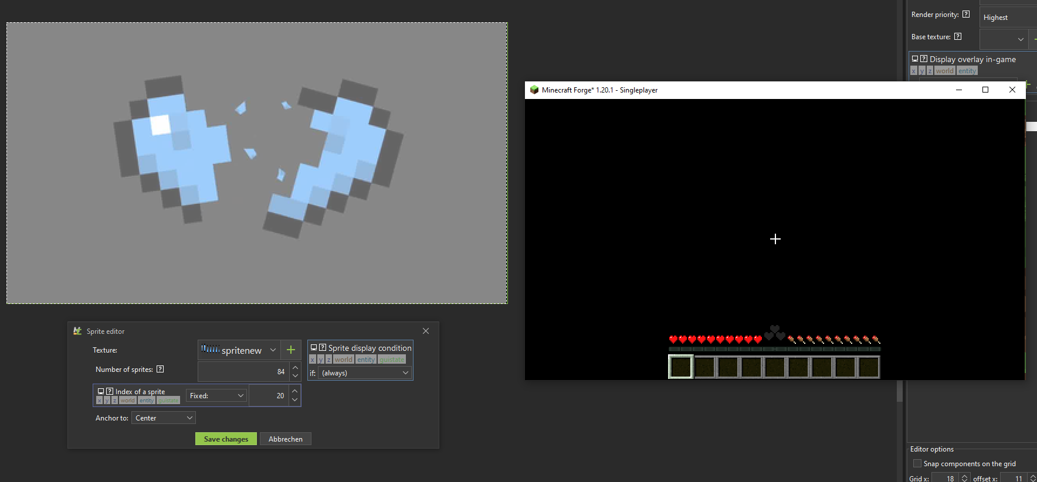The width and height of the screenshot is (1037, 482).
Task: Decrease the sprite index value
Action: pos(294,400)
